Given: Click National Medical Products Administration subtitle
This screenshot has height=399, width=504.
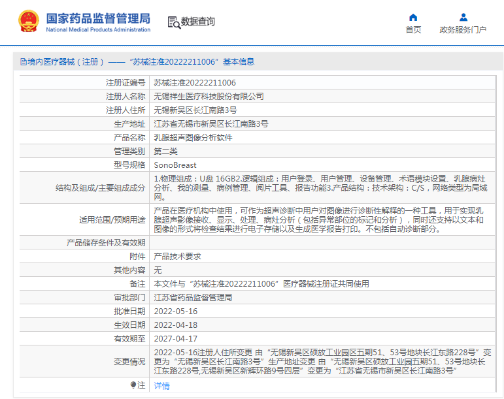Looking at the screenshot, I should tap(98, 29).
